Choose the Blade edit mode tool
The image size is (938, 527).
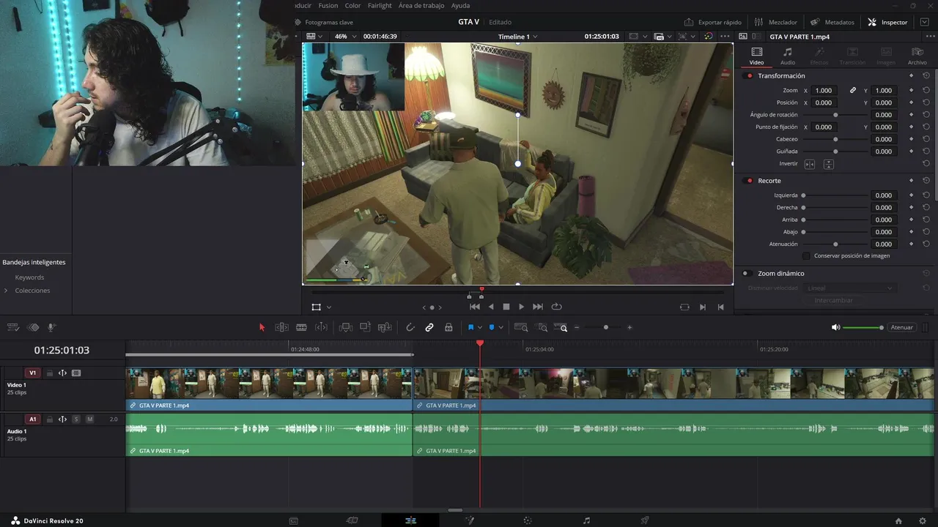301,327
